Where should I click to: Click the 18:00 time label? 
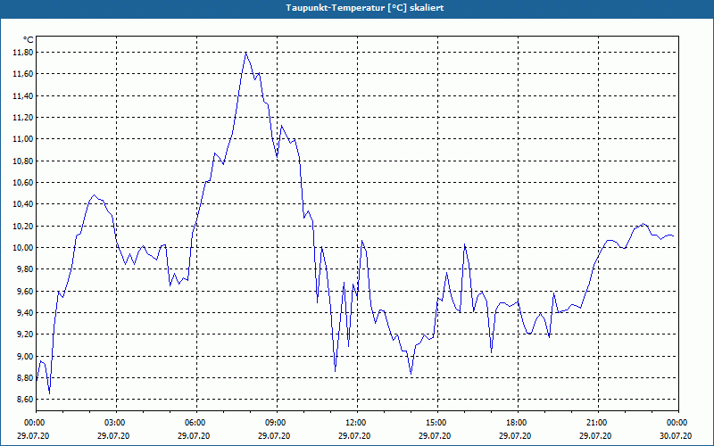click(518, 423)
